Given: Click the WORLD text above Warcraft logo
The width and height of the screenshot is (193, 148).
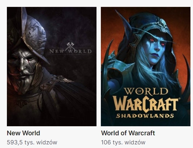Looking at the screenshot, I should 146,91.
